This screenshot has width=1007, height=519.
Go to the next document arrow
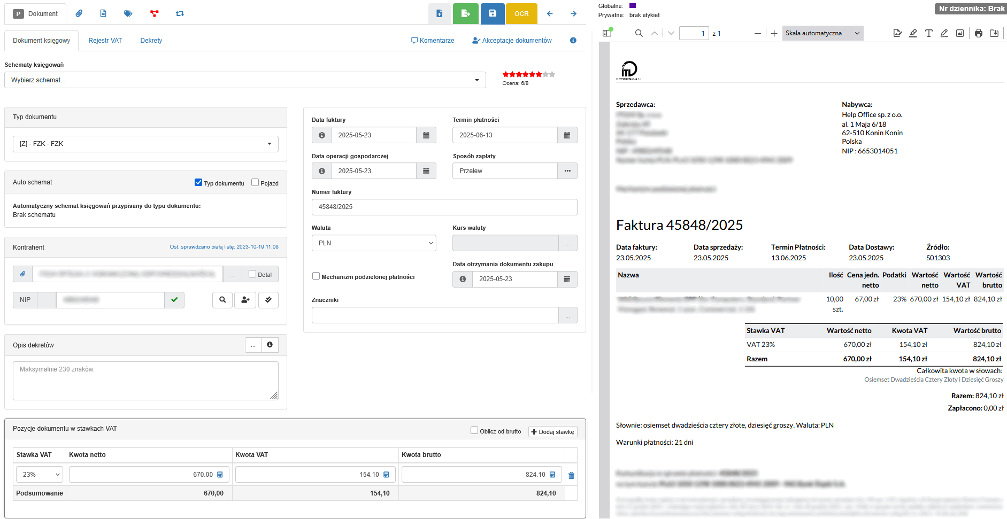point(573,13)
